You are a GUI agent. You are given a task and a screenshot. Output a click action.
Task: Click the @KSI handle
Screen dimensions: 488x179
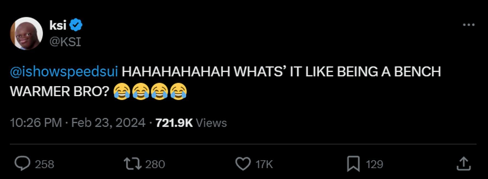pos(65,42)
